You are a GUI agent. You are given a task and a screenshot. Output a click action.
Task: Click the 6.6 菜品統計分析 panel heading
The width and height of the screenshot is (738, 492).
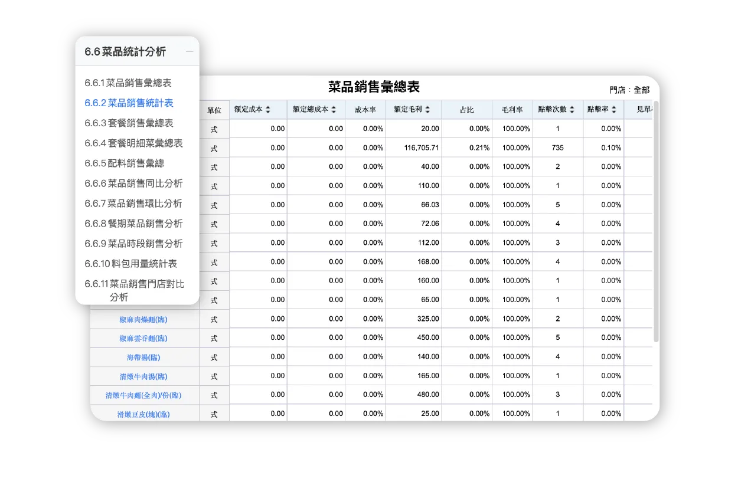[x=125, y=52]
